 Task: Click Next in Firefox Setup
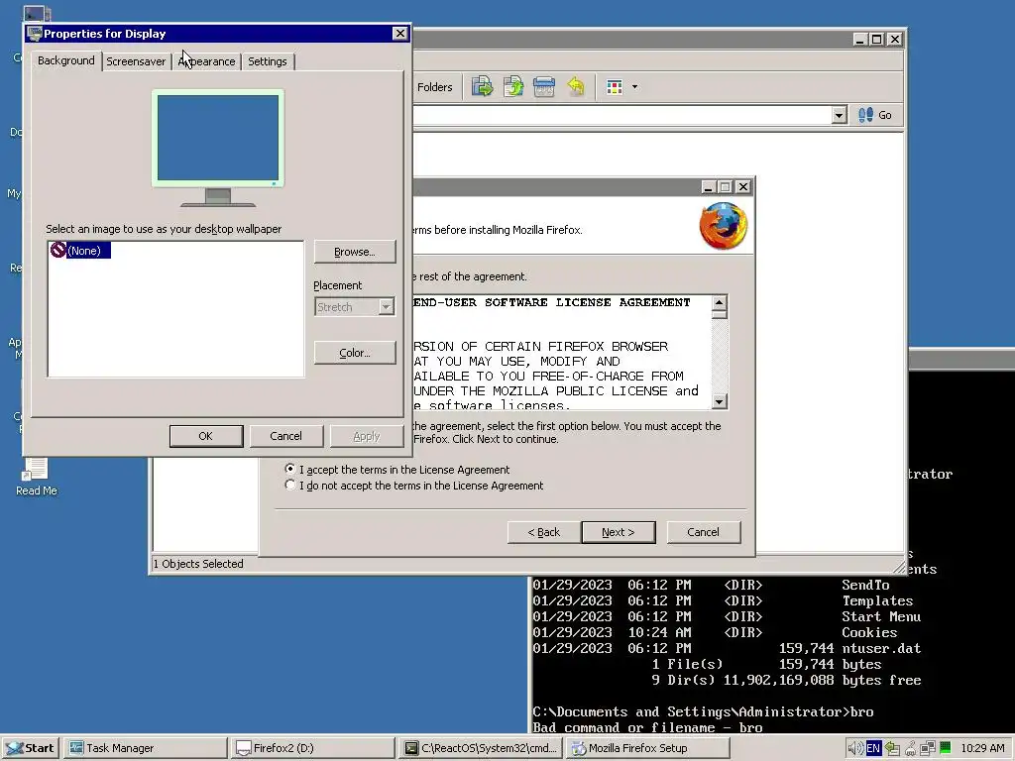(x=619, y=532)
